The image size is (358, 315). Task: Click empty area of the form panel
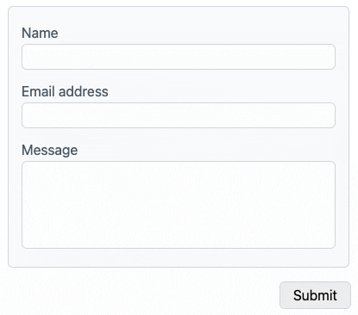(x=179, y=257)
